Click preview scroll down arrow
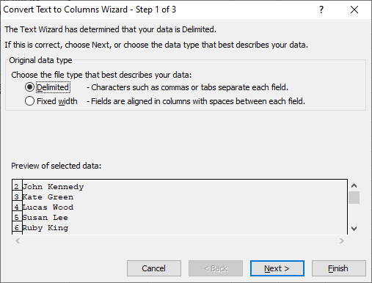This screenshot has width=372, height=283. point(354,229)
